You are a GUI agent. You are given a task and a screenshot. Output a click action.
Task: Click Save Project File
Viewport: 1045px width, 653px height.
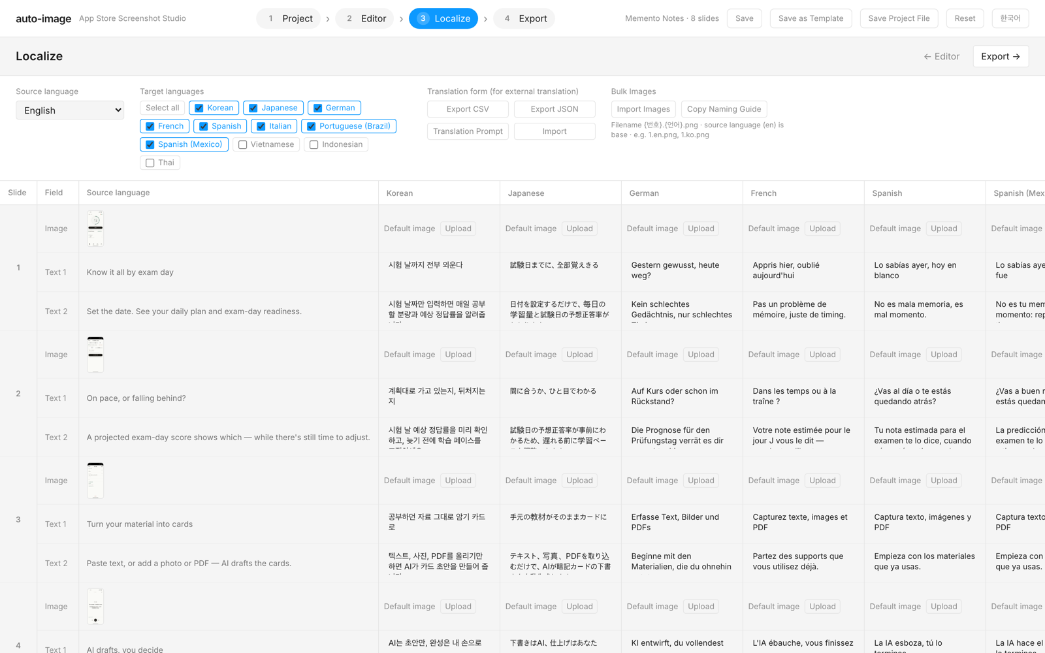coord(899,18)
